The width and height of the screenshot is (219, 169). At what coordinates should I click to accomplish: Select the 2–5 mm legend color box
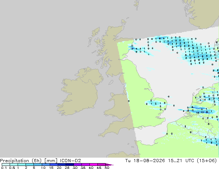(30, 165)
